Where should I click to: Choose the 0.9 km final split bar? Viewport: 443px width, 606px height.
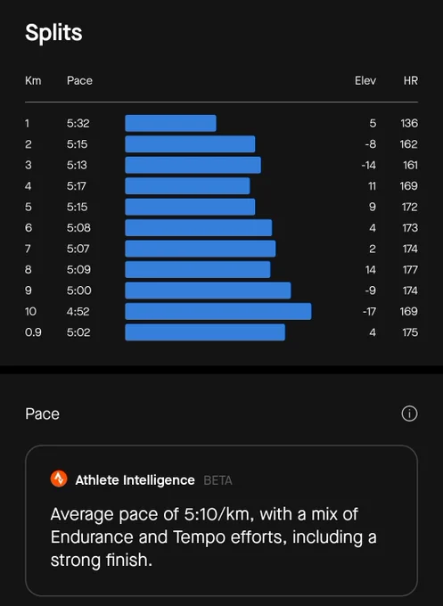pos(205,332)
